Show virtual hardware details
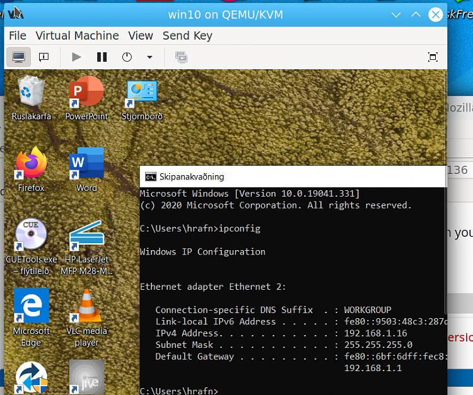 (44, 57)
